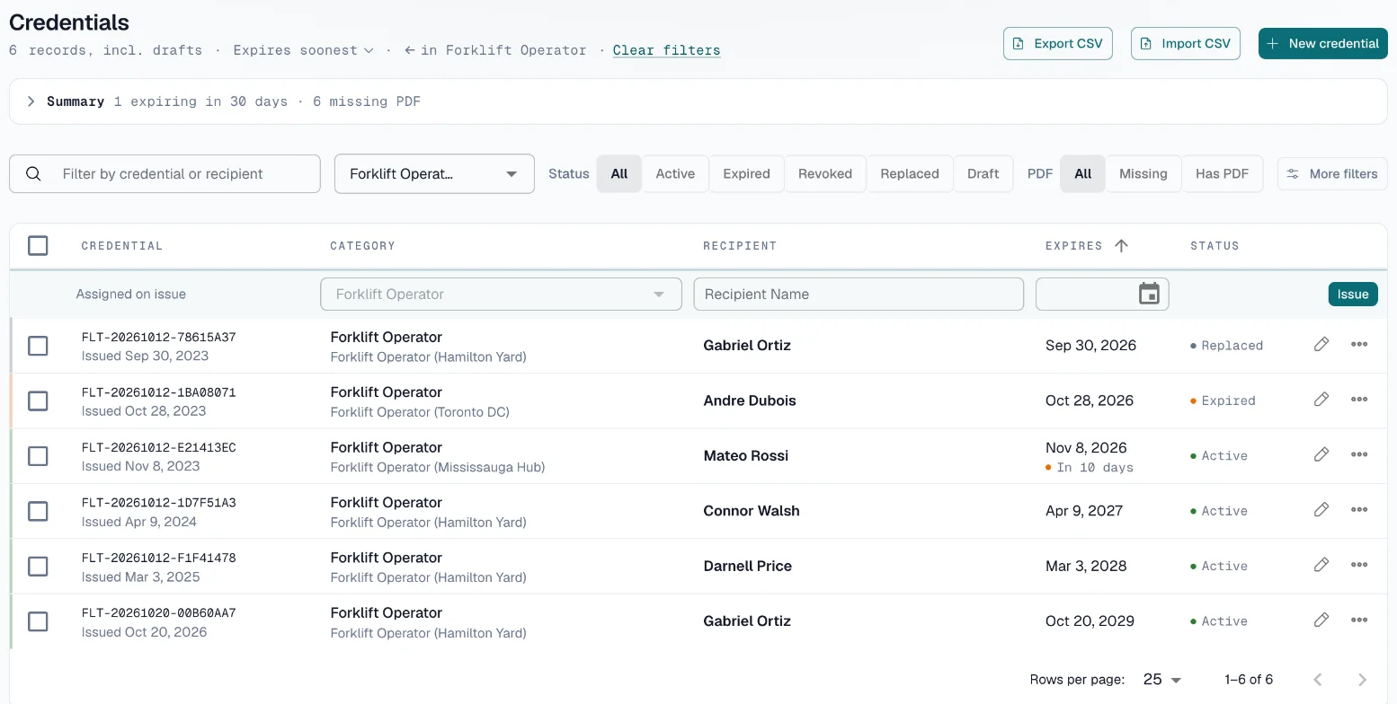Click the Recipient column header

(740, 246)
